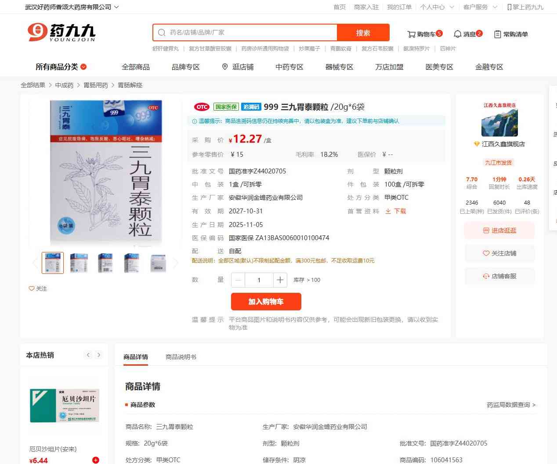Expand the 所有商品分类 category menu
The image size is (557, 464).
[61, 67]
